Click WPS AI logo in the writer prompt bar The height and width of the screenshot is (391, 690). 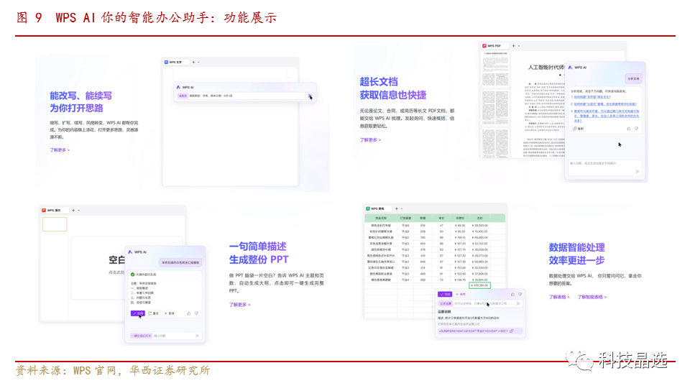[178, 87]
